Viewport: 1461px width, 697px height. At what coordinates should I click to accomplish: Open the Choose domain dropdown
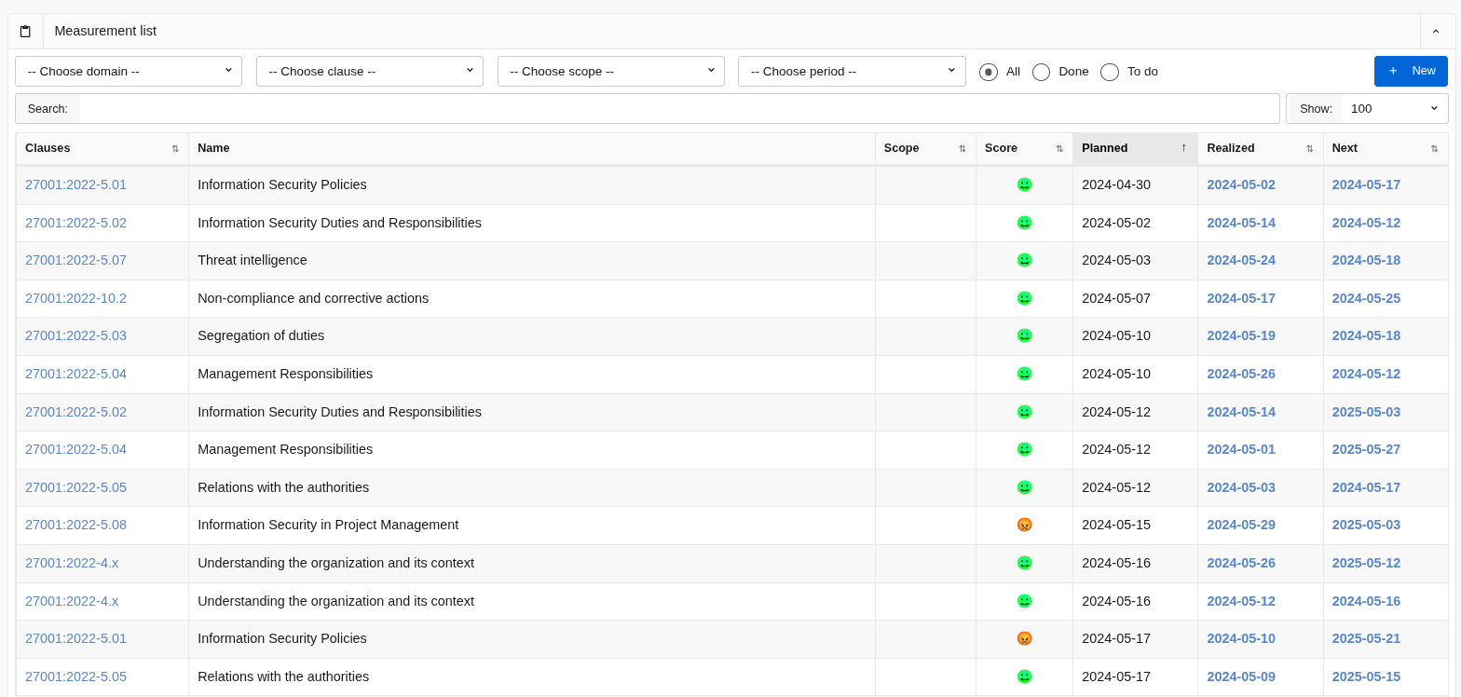[129, 72]
